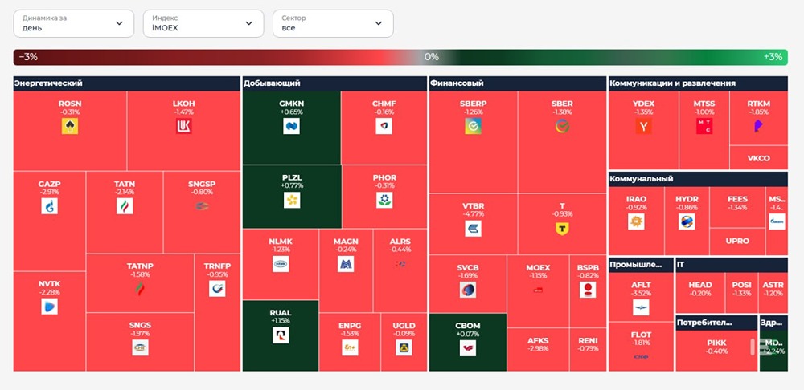Click the Surgutneftegas logo under SNGSP

(x=202, y=206)
